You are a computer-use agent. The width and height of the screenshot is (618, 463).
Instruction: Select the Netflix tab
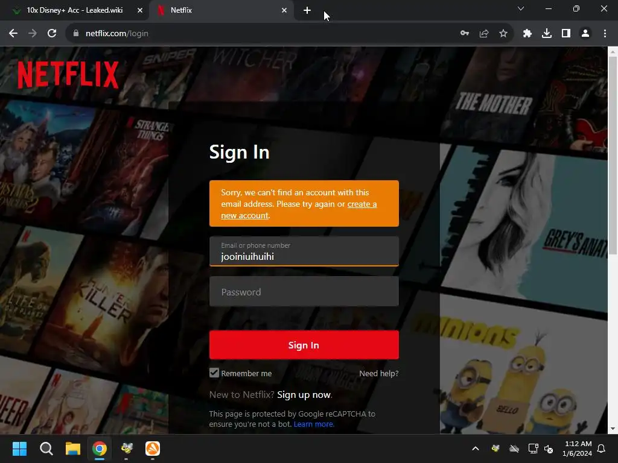click(221, 10)
